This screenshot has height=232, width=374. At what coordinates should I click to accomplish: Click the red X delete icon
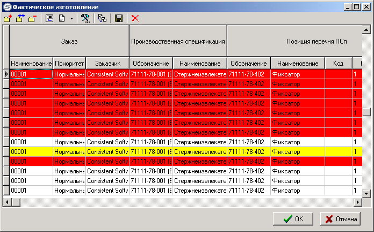(x=135, y=18)
